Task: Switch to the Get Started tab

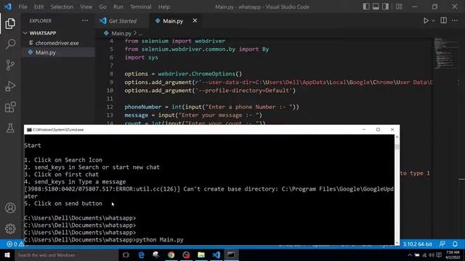Action: [122, 21]
